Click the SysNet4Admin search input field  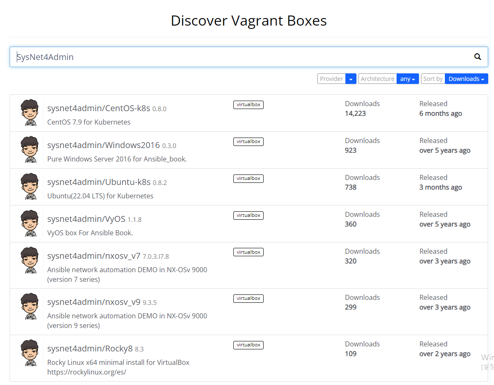[x=248, y=57]
